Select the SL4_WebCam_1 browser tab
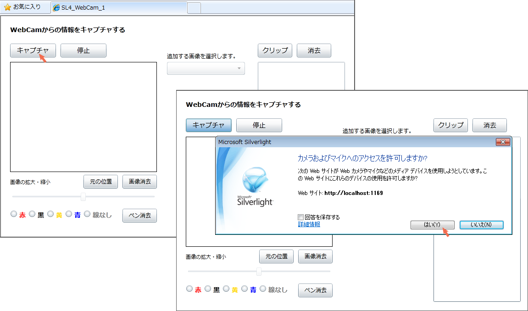This screenshot has height=311, width=528. point(119,7)
